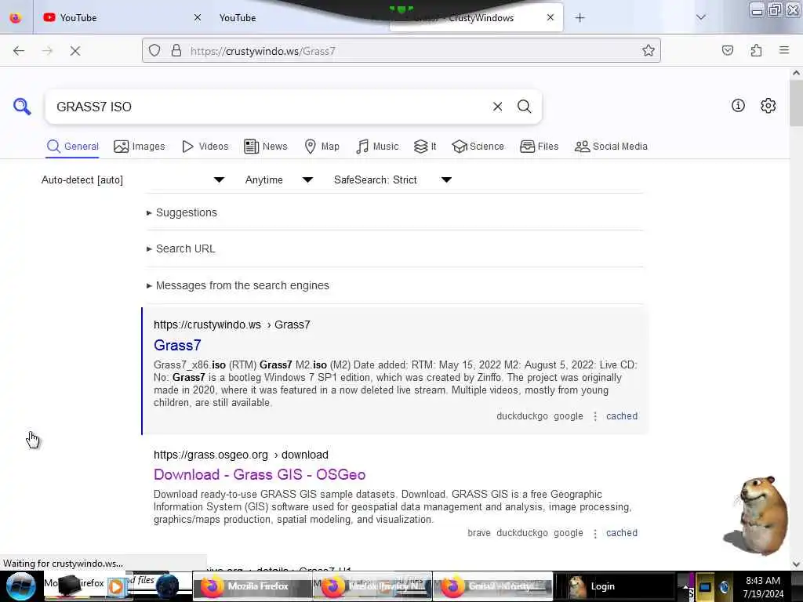Select the Images search category
The image size is (803, 602).
coord(140,147)
